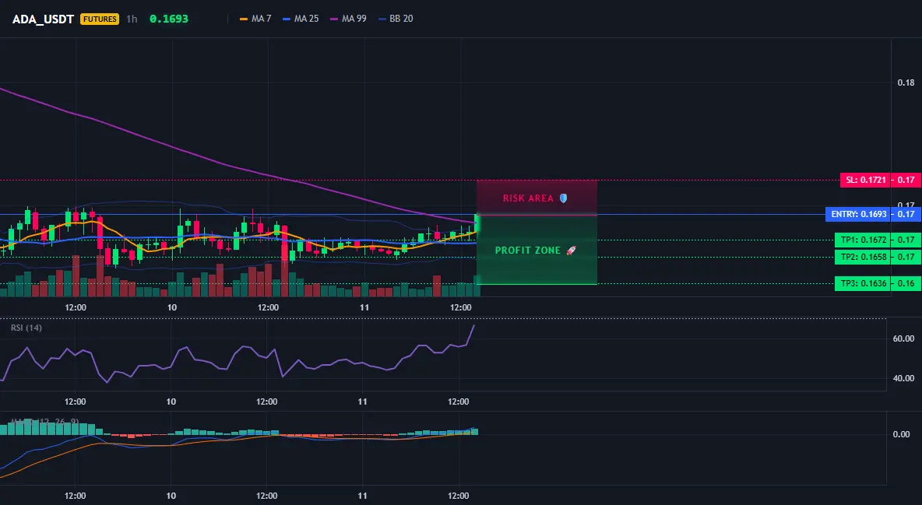Viewport: 922px width, 505px height.
Task: Click the TP2: 0.1658 label
Action: point(862,257)
